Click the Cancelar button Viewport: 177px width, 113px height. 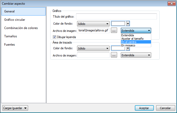click(x=165, y=108)
